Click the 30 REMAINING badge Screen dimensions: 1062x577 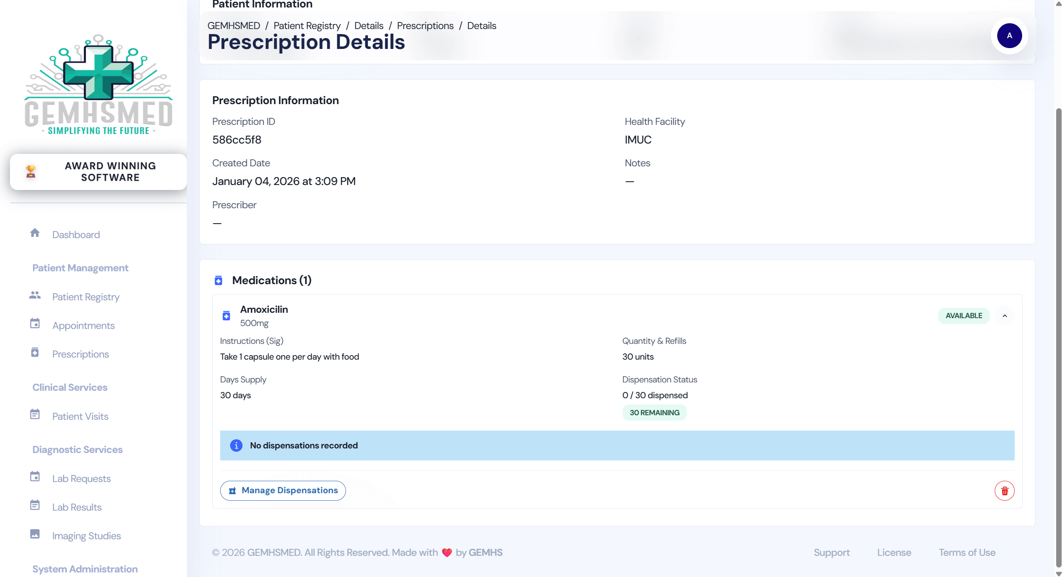click(655, 413)
